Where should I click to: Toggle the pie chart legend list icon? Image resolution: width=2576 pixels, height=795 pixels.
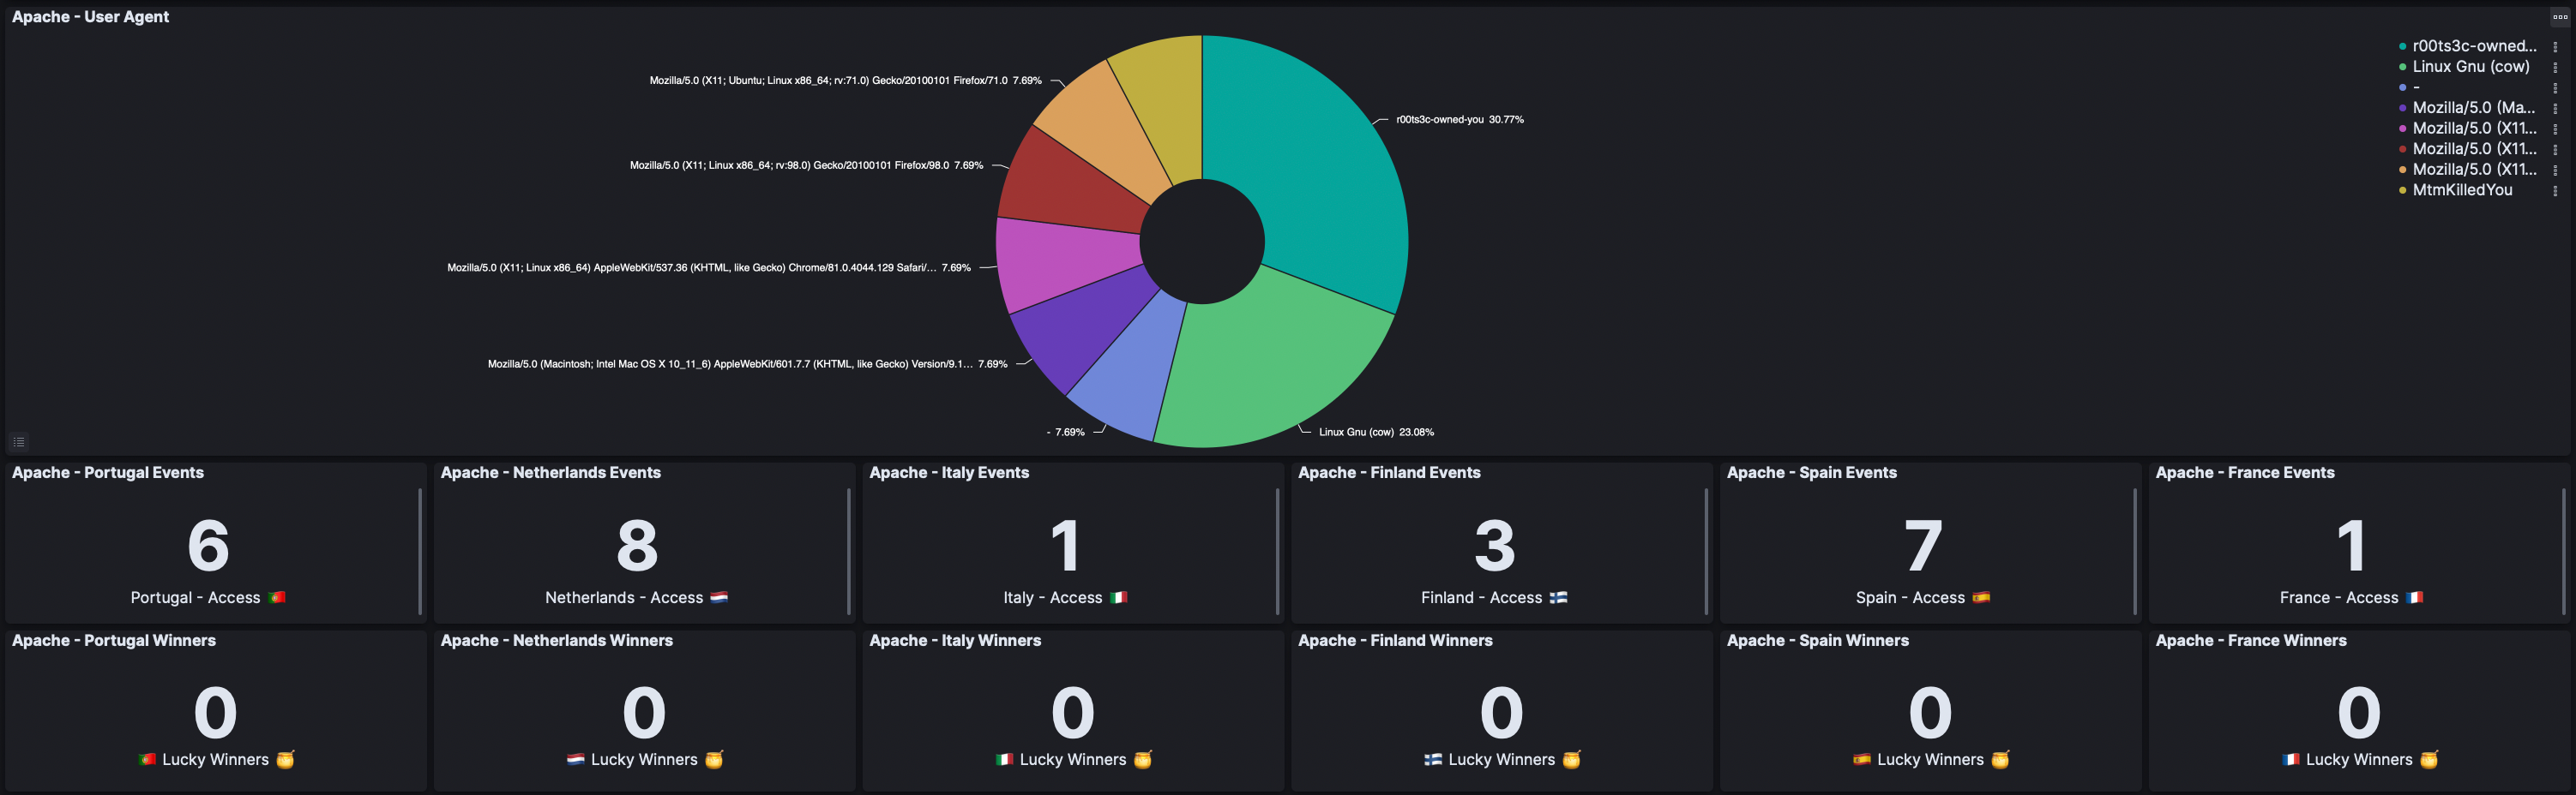pyautogui.click(x=19, y=441)
